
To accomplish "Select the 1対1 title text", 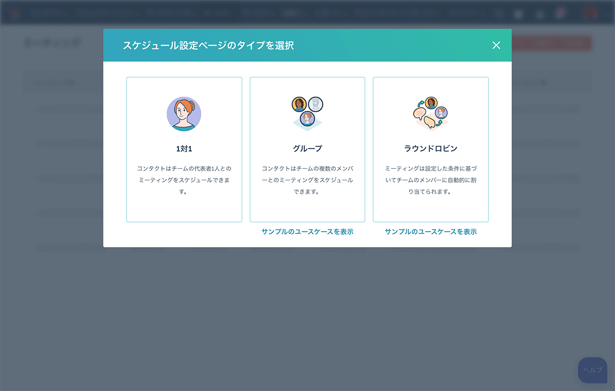I will click(x=184, y=149).
